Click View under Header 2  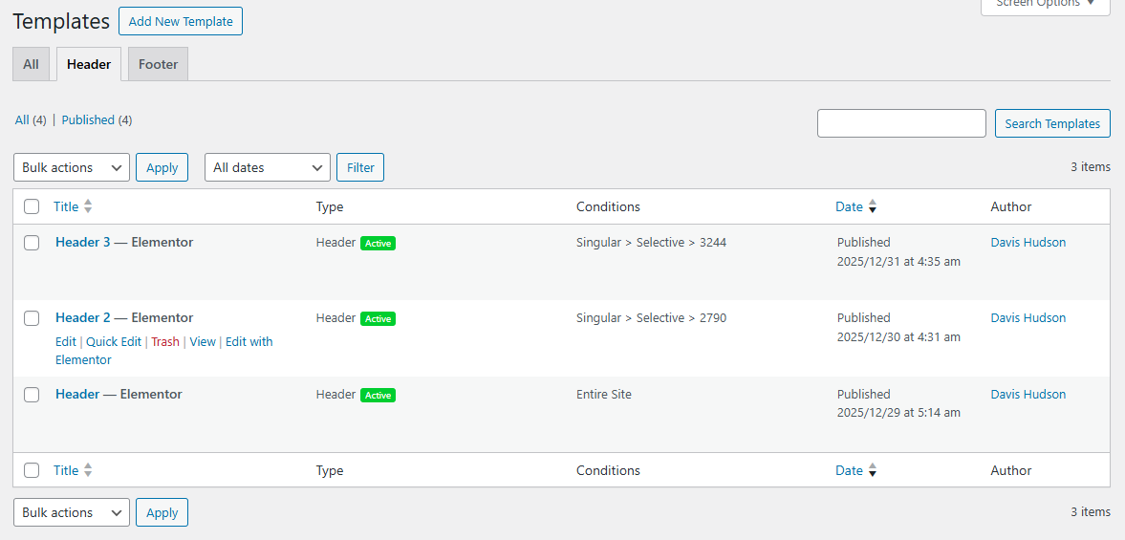(203, 341)
